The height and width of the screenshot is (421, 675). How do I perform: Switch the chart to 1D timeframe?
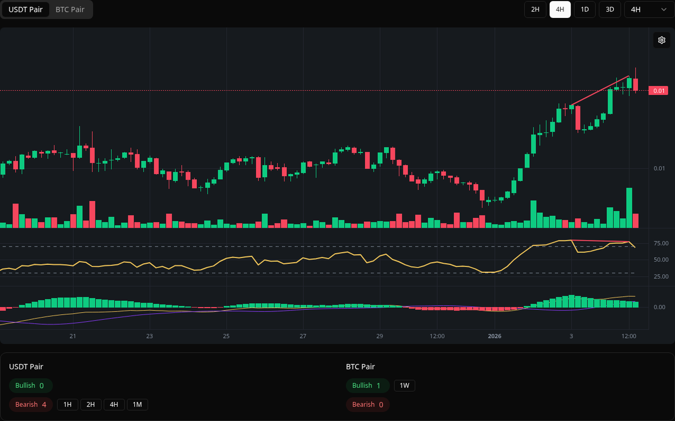point(584,10)
